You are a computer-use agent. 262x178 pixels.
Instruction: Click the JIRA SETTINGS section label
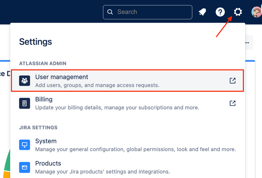(x=38, y=128)
